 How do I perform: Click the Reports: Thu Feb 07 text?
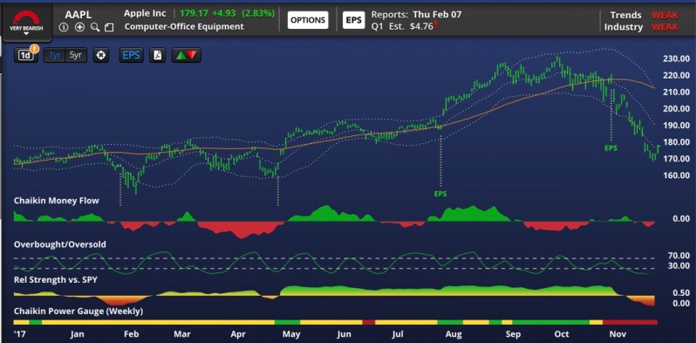416,14
